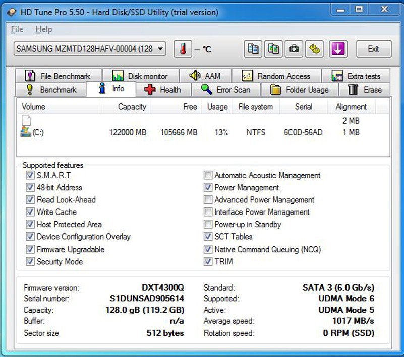Open the Help menu

point(44,30)
